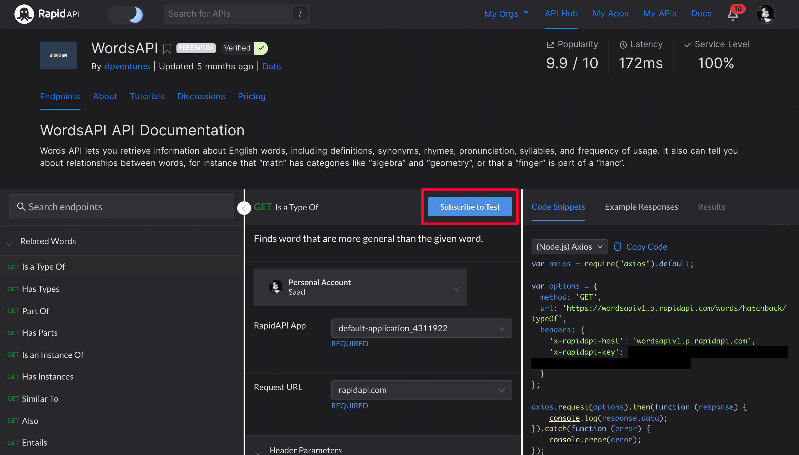This screenshot has width=799, height=455.
Task: Click the RapidAPI logo icon
Action: [24, 14]
